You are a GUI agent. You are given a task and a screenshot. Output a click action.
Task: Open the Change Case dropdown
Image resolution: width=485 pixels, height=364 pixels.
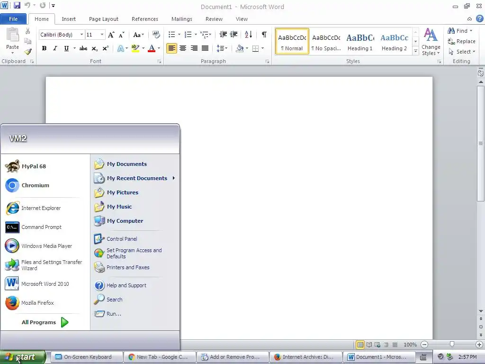(x=138, y=34)
